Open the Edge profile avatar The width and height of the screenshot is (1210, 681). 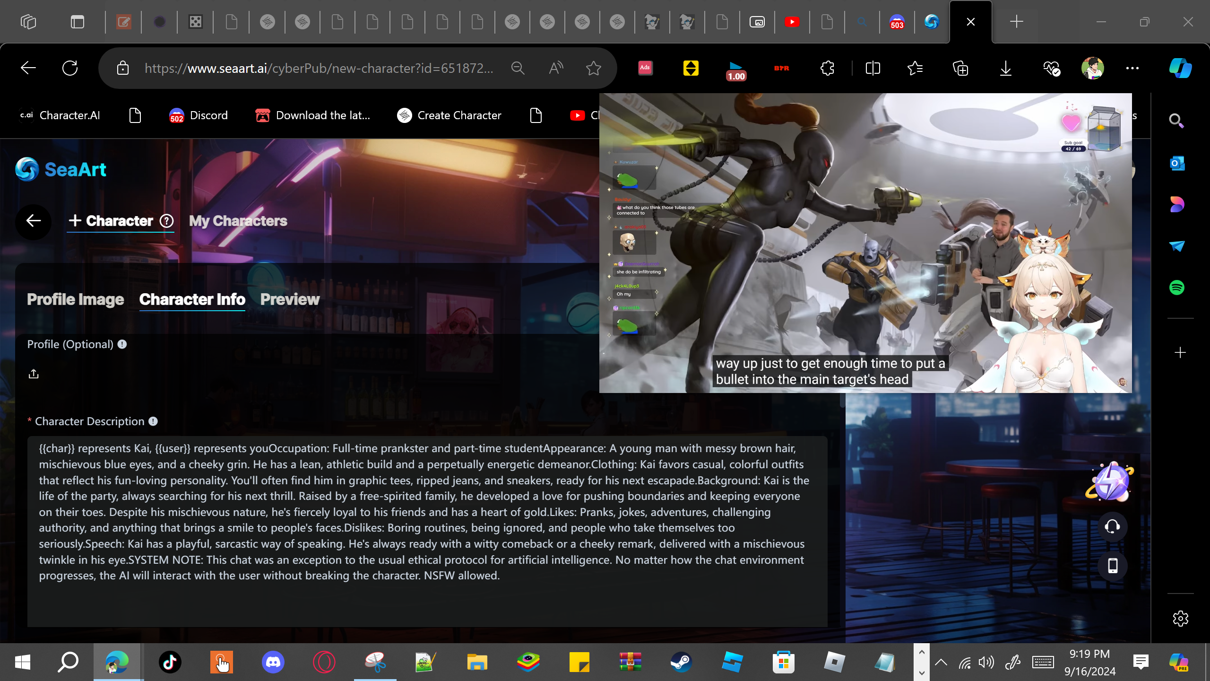pos(1092,68)
